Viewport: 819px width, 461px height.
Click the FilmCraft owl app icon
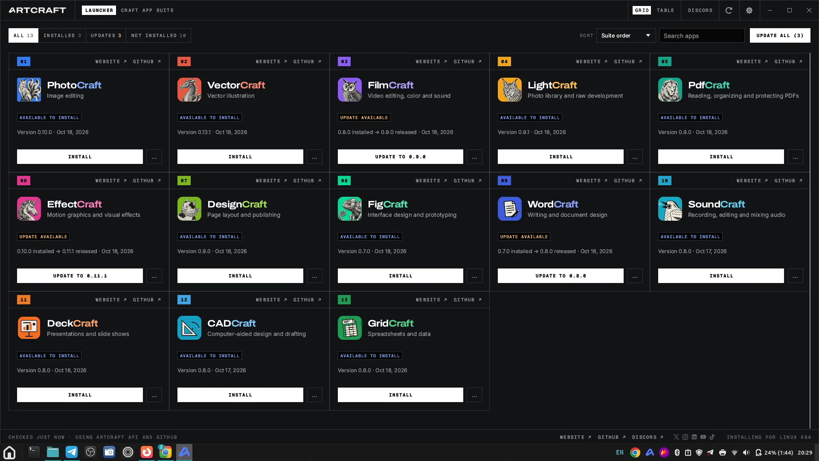(350, 90)
